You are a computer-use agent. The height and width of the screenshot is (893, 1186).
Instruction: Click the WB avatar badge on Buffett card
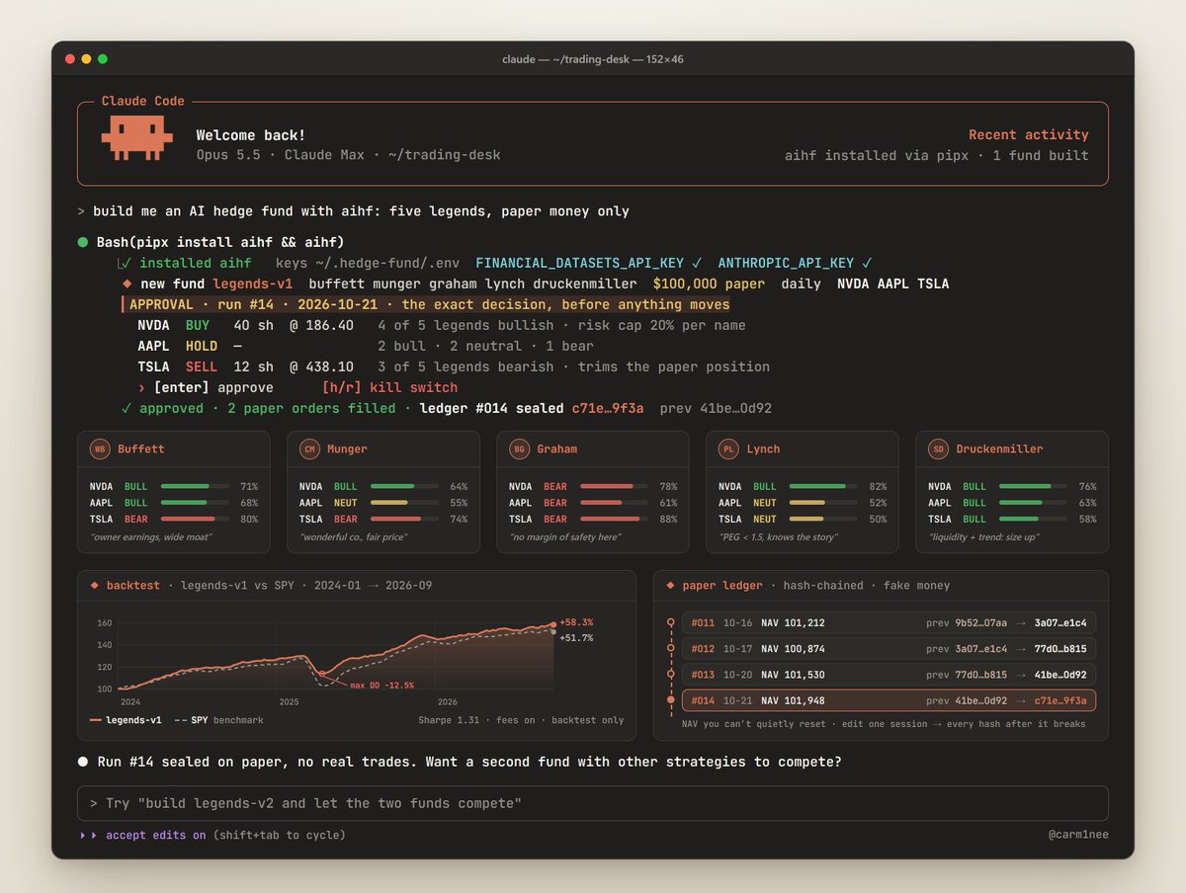100,449
